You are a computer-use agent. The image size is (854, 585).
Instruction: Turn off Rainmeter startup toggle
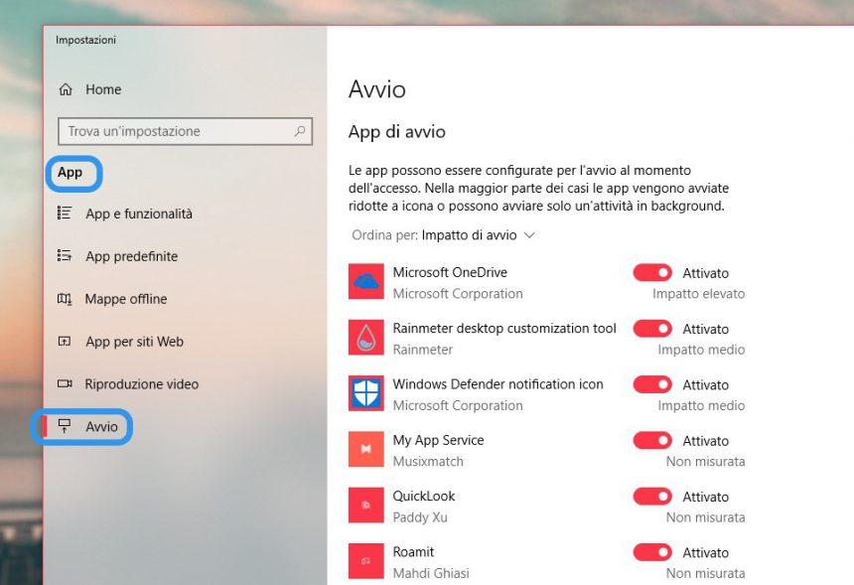pos(652,329)
